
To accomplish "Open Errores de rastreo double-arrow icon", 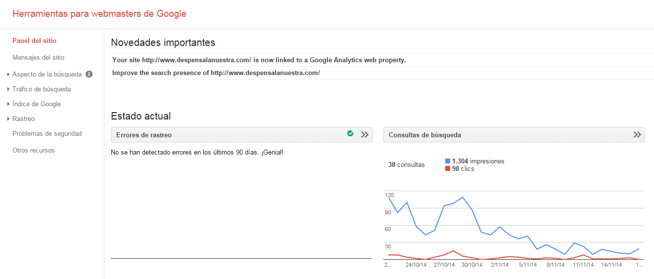I will pyautogui.click(x=365, y=135).
